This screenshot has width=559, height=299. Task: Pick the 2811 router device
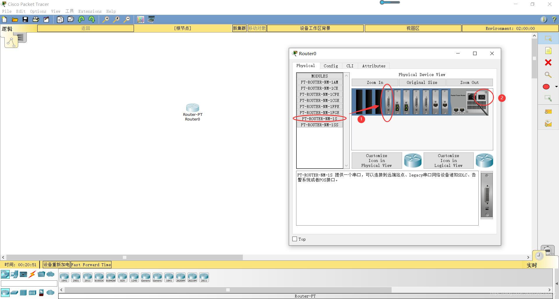(x=204, y=277)
